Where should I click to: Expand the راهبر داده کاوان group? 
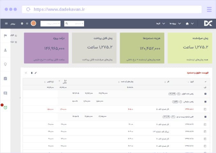pos(205,94)
